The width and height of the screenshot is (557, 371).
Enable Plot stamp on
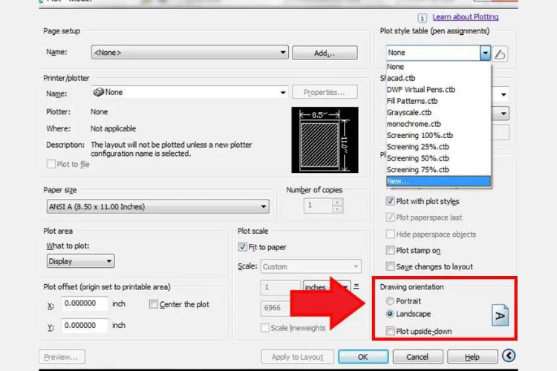pyautogui.click(x=390, y=250)
